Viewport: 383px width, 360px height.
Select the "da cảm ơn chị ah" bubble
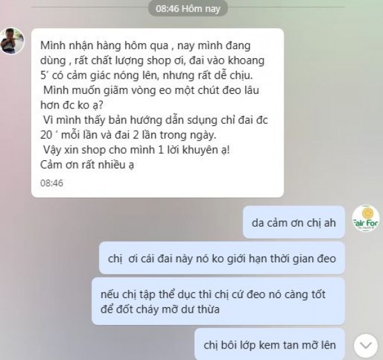(x=294, y=222)
